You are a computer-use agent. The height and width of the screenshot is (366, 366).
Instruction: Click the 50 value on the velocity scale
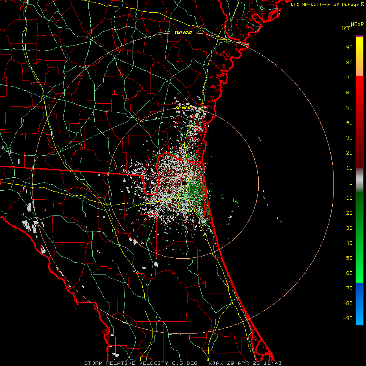click(x=349, y=108)
